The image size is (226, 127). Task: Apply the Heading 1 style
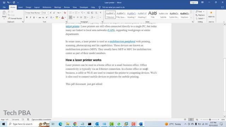coord(131,14)
